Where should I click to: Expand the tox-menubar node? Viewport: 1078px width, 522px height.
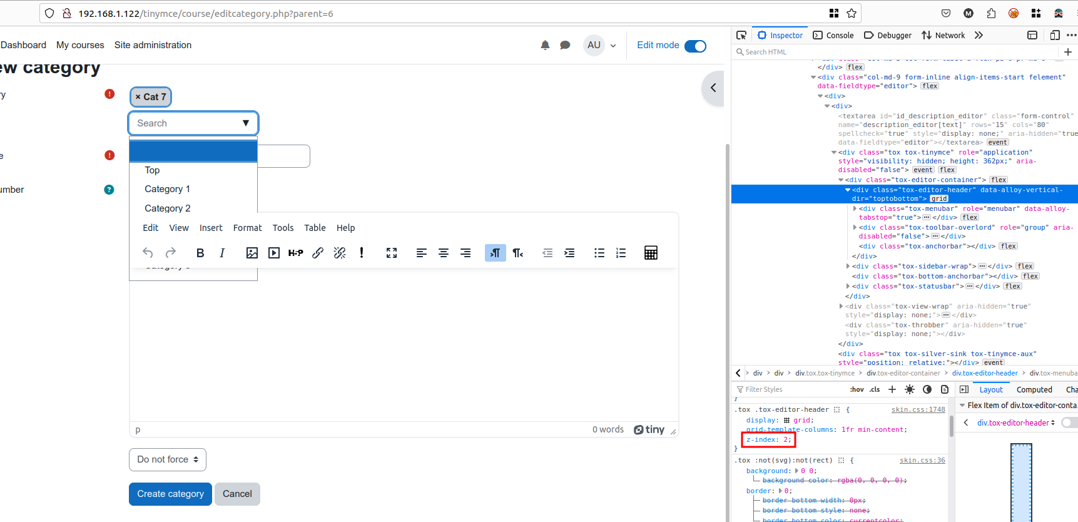855,208
